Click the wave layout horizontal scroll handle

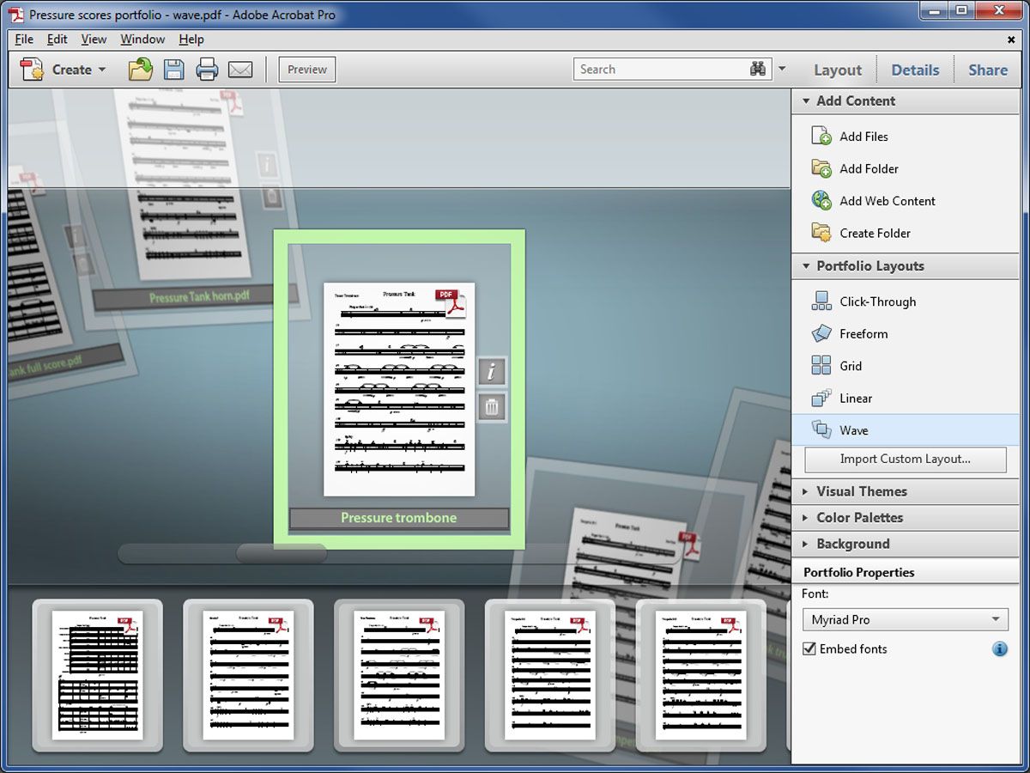(282, 554)
